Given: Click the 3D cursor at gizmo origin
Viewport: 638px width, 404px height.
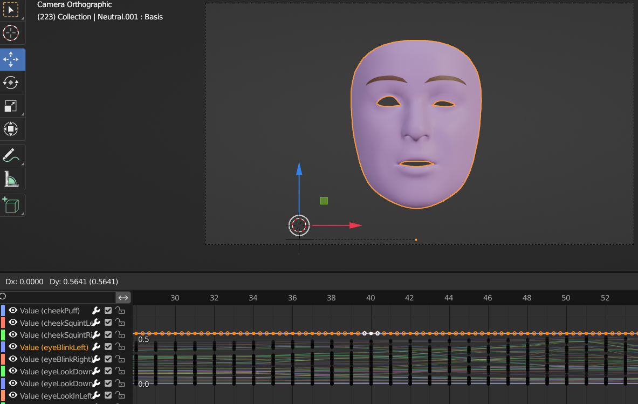Looking at the screenshot, I should 299,225.
